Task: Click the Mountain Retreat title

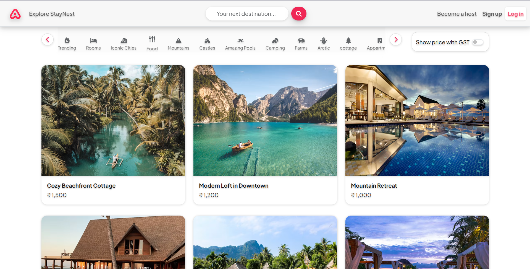Action: [374, 186]
